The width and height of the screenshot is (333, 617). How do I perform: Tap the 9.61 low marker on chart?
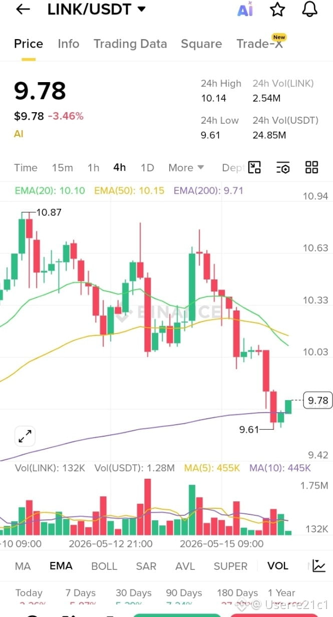pos(249,429)
